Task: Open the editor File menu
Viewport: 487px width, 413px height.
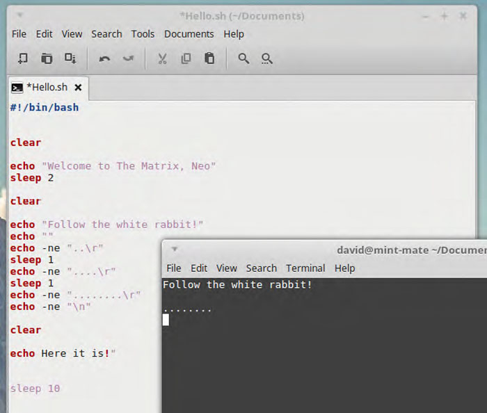Action: (19, 34)
